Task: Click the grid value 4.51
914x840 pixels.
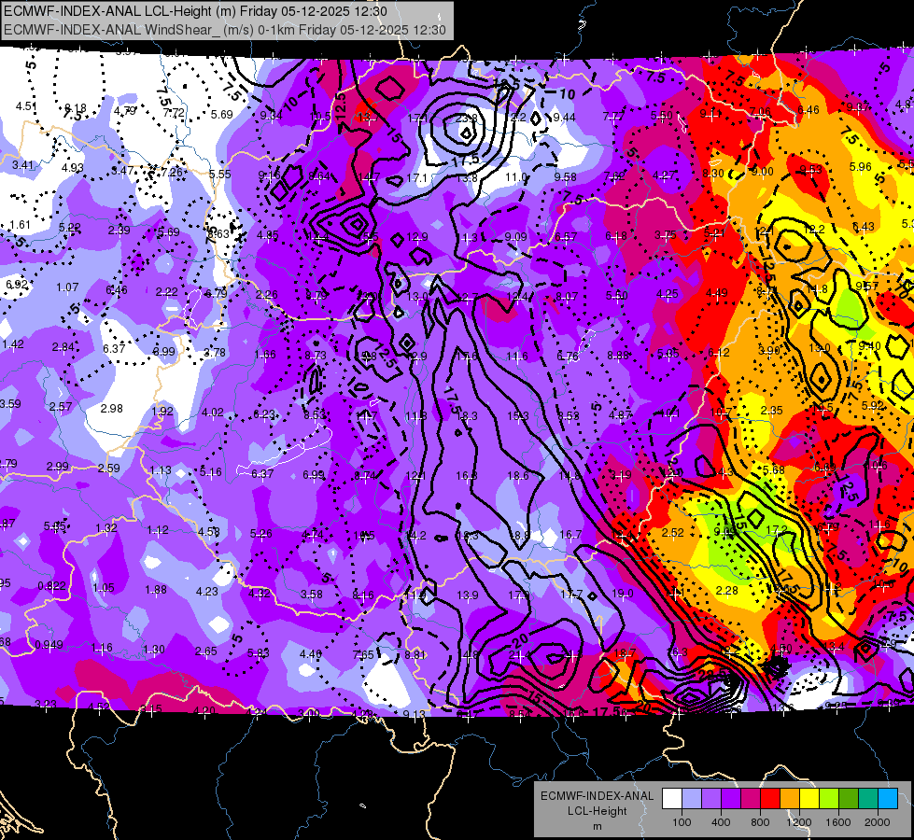Action: 26,106
